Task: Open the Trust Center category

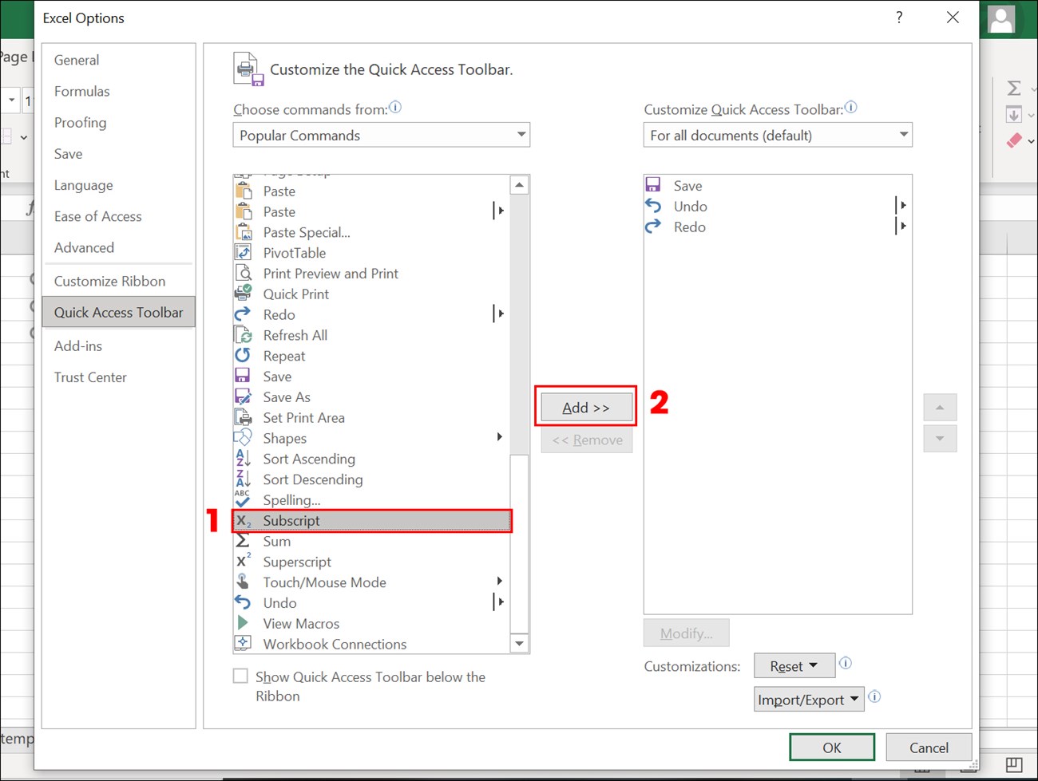Action: coord(90,377)
